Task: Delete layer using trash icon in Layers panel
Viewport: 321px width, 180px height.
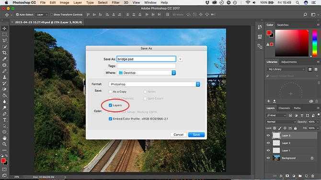Action: [x=312, y=176]
